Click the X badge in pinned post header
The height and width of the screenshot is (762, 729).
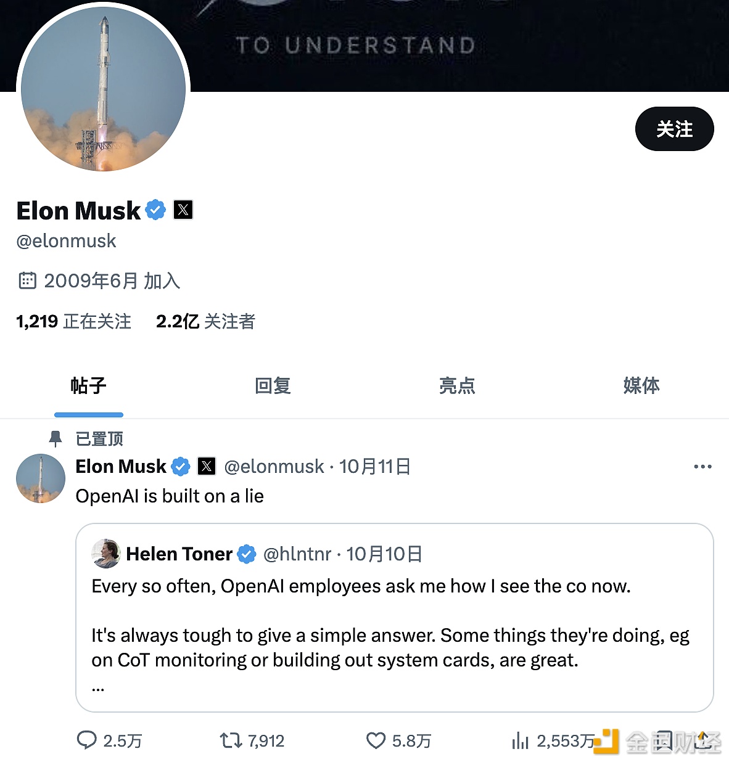(x=207, y=467)
